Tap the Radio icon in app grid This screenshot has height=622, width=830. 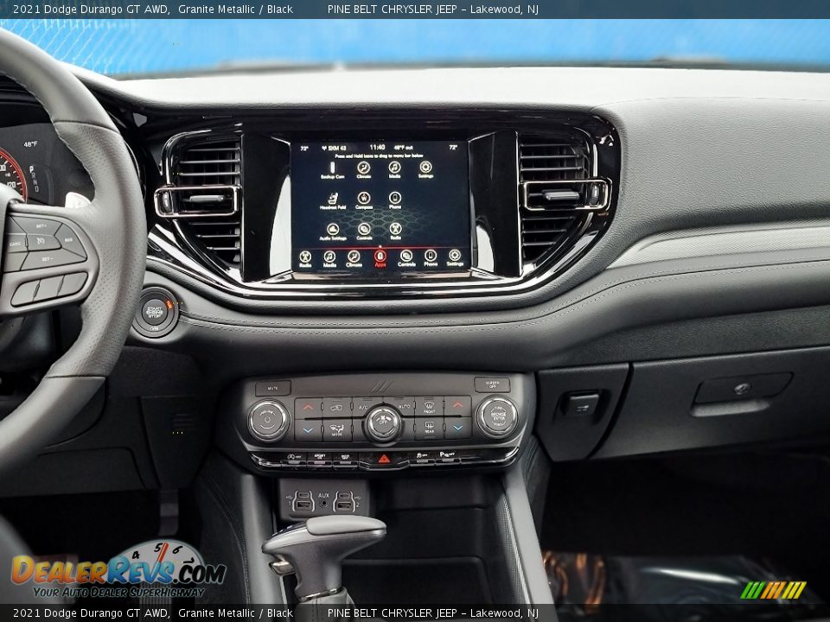click(395, 232)
